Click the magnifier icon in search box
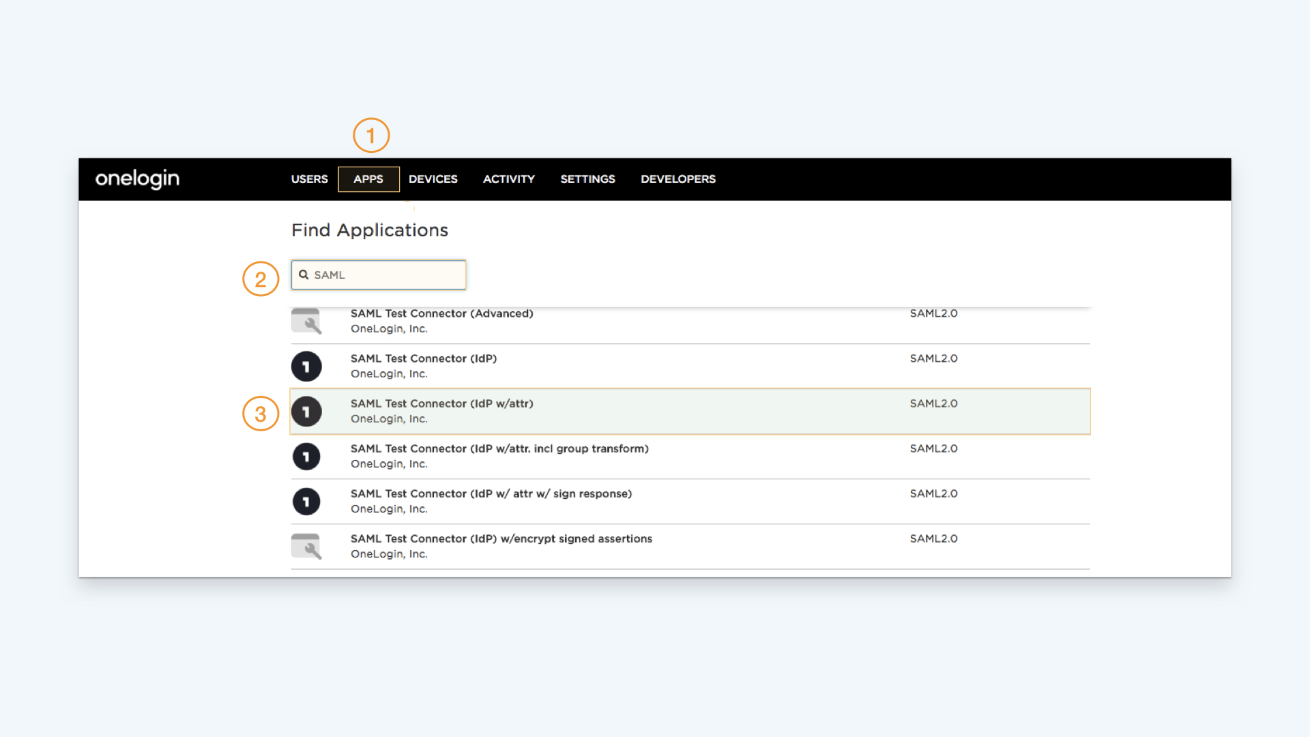This screenshot has height=737, width=1310. coord(304,275)
